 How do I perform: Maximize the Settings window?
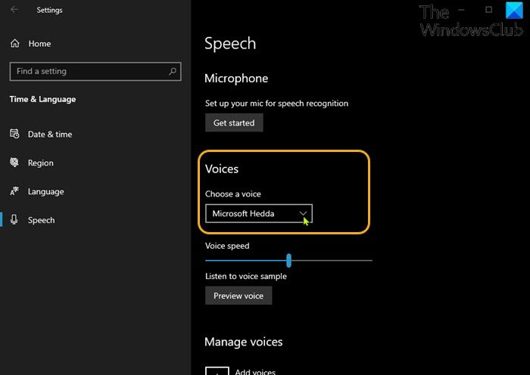(488, 10)
